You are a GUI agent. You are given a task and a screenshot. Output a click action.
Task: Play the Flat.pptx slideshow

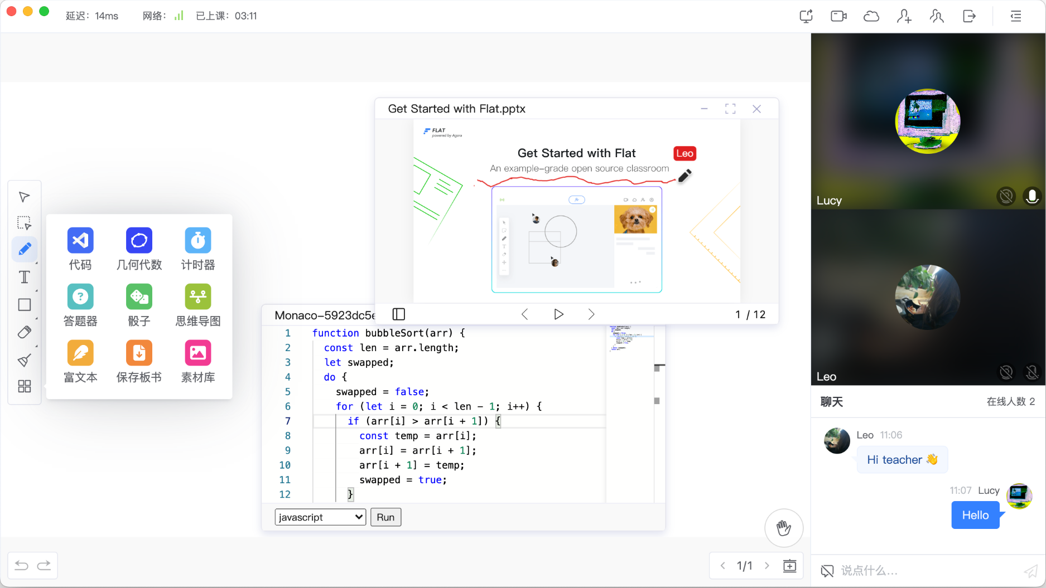[558, 314]
